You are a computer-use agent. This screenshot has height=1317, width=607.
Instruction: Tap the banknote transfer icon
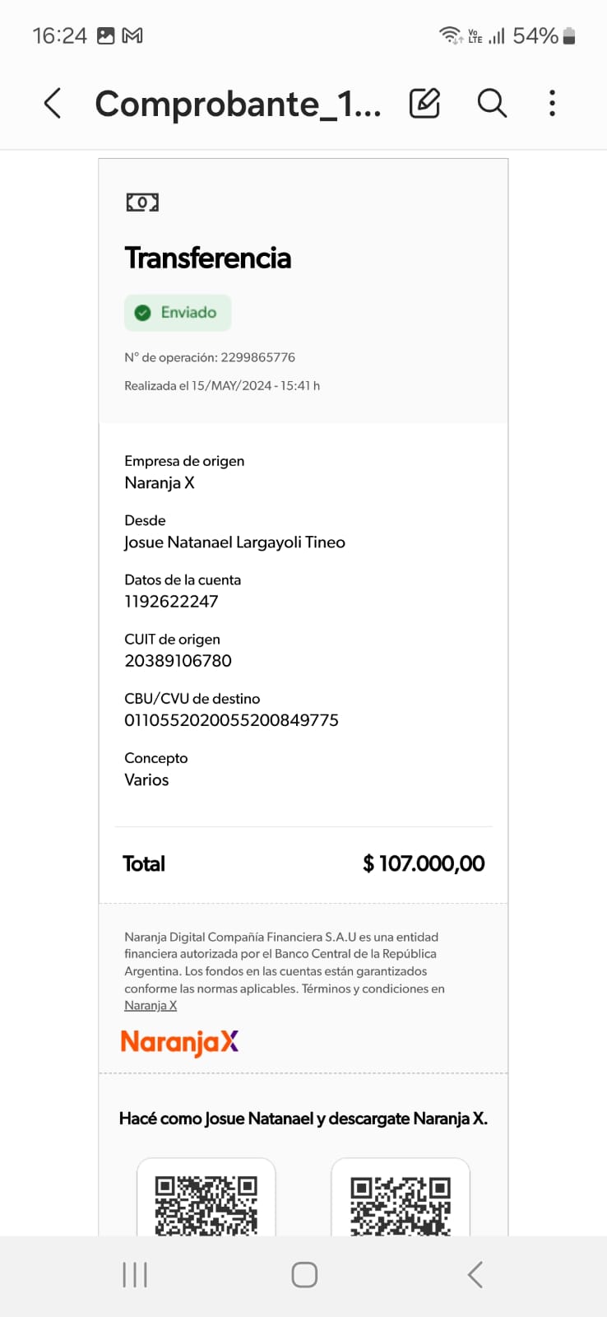tap(142, 202)
